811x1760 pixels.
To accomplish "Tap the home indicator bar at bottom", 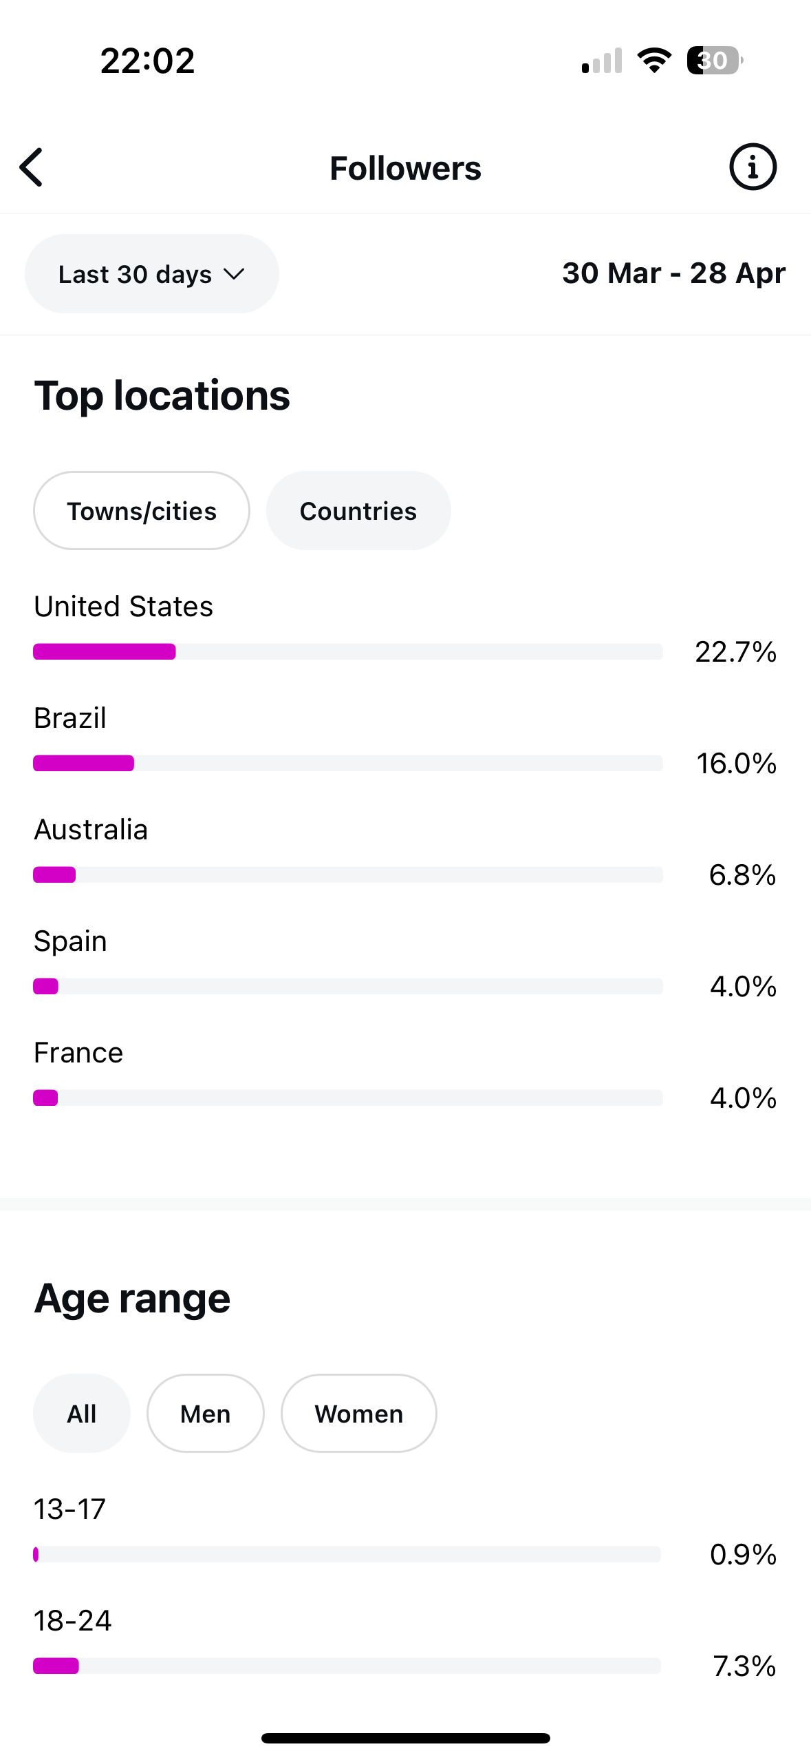I will click(x=405, y=1738).
